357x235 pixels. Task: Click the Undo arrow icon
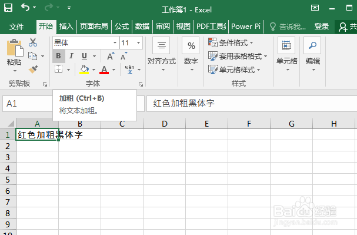point(25,8)
